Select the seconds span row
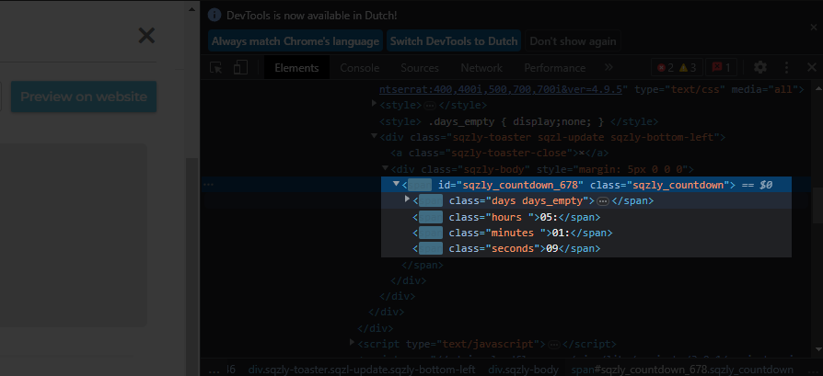The image size is (823, 376). [x=506, y=248]
